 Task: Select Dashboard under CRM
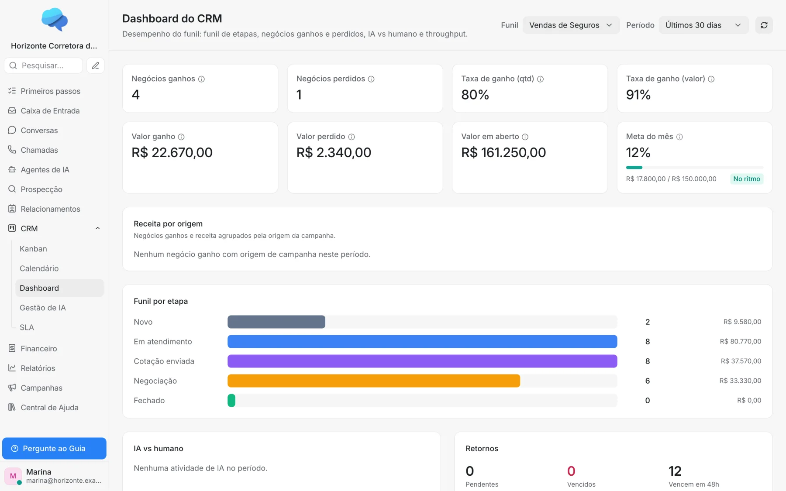pyautogui.click(x=59, y=288)
